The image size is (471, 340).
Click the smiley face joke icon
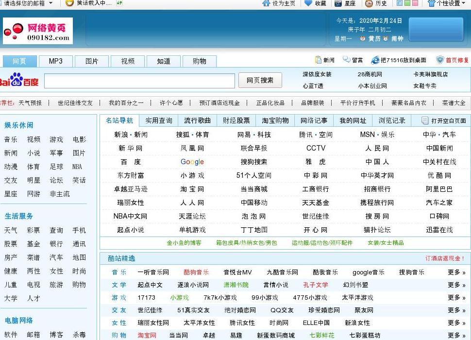pos(69,3)
